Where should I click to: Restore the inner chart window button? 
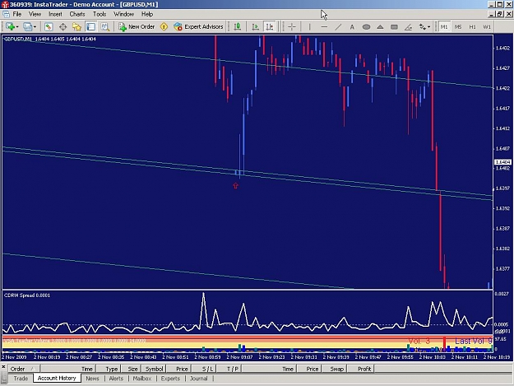pos(499,14)
